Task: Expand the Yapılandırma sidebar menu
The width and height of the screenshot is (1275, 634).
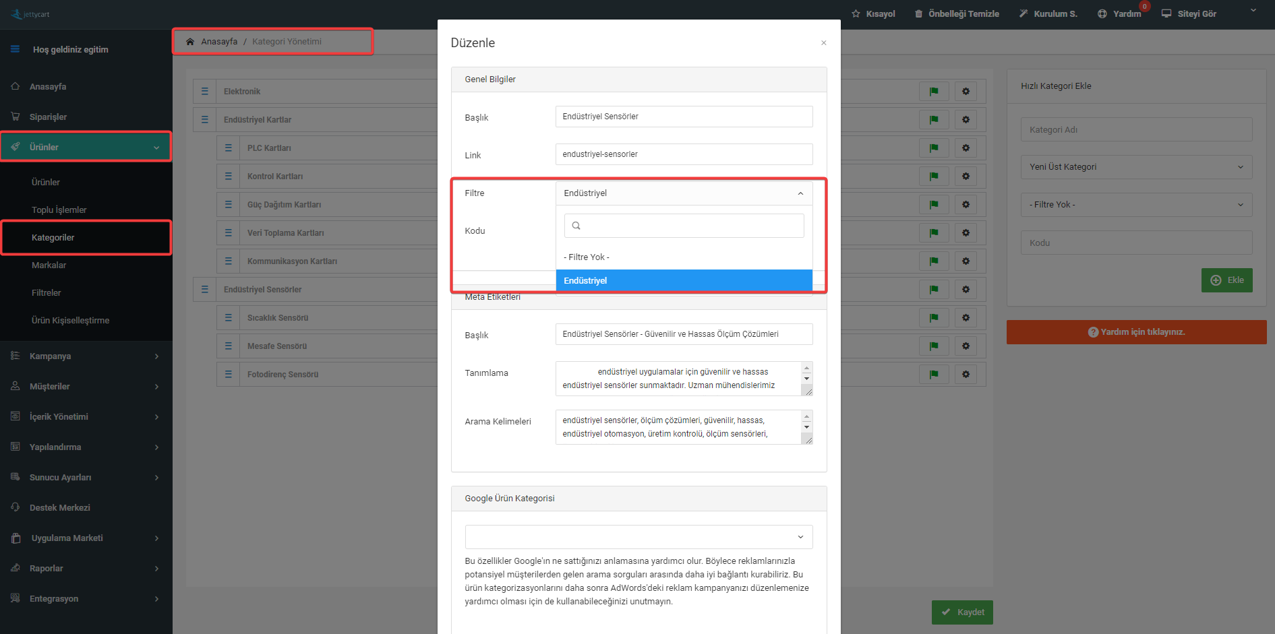Action: (86, 447)
